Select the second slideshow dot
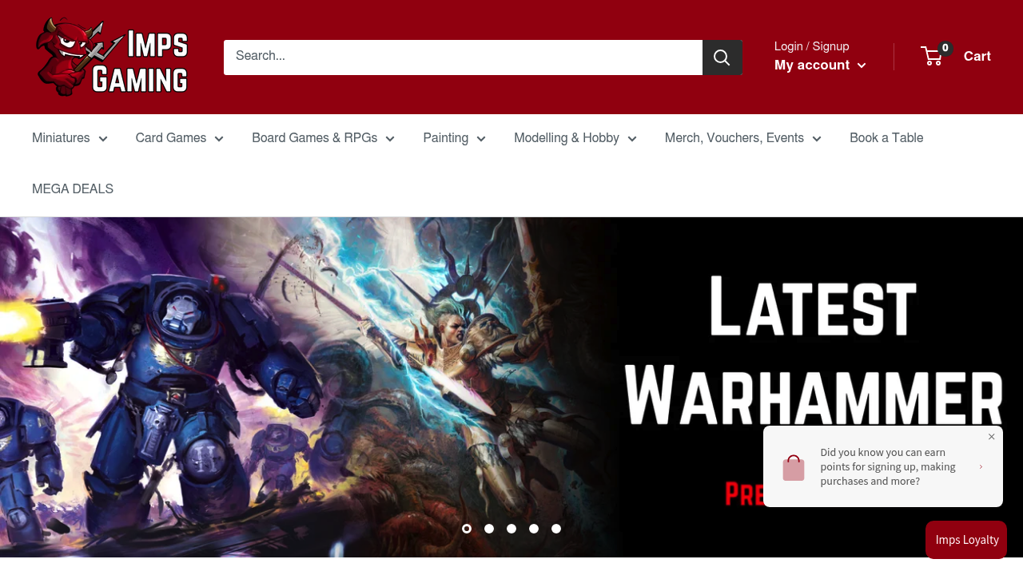 489,529
